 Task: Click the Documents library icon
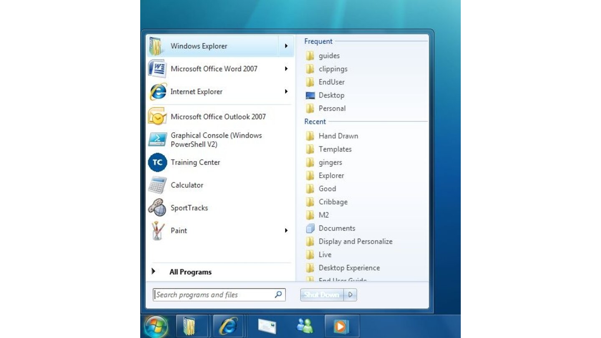(310, 228)
